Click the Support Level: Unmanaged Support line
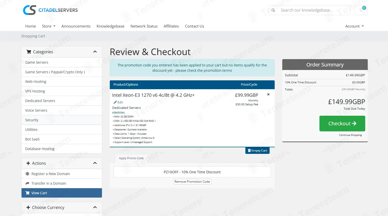The height and width of the screenshot is (216, 388). (x=133, y=142)
